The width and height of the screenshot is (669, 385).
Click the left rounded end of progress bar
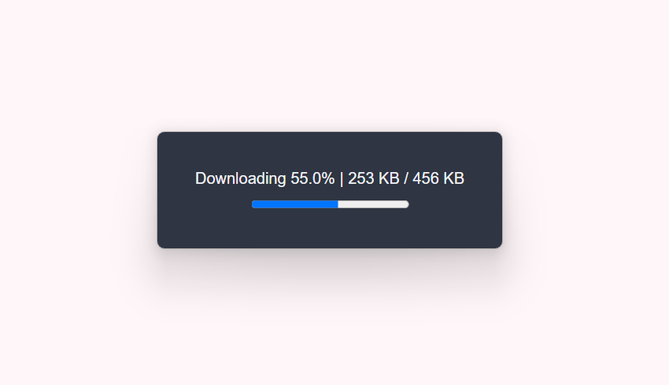(254, 204)
